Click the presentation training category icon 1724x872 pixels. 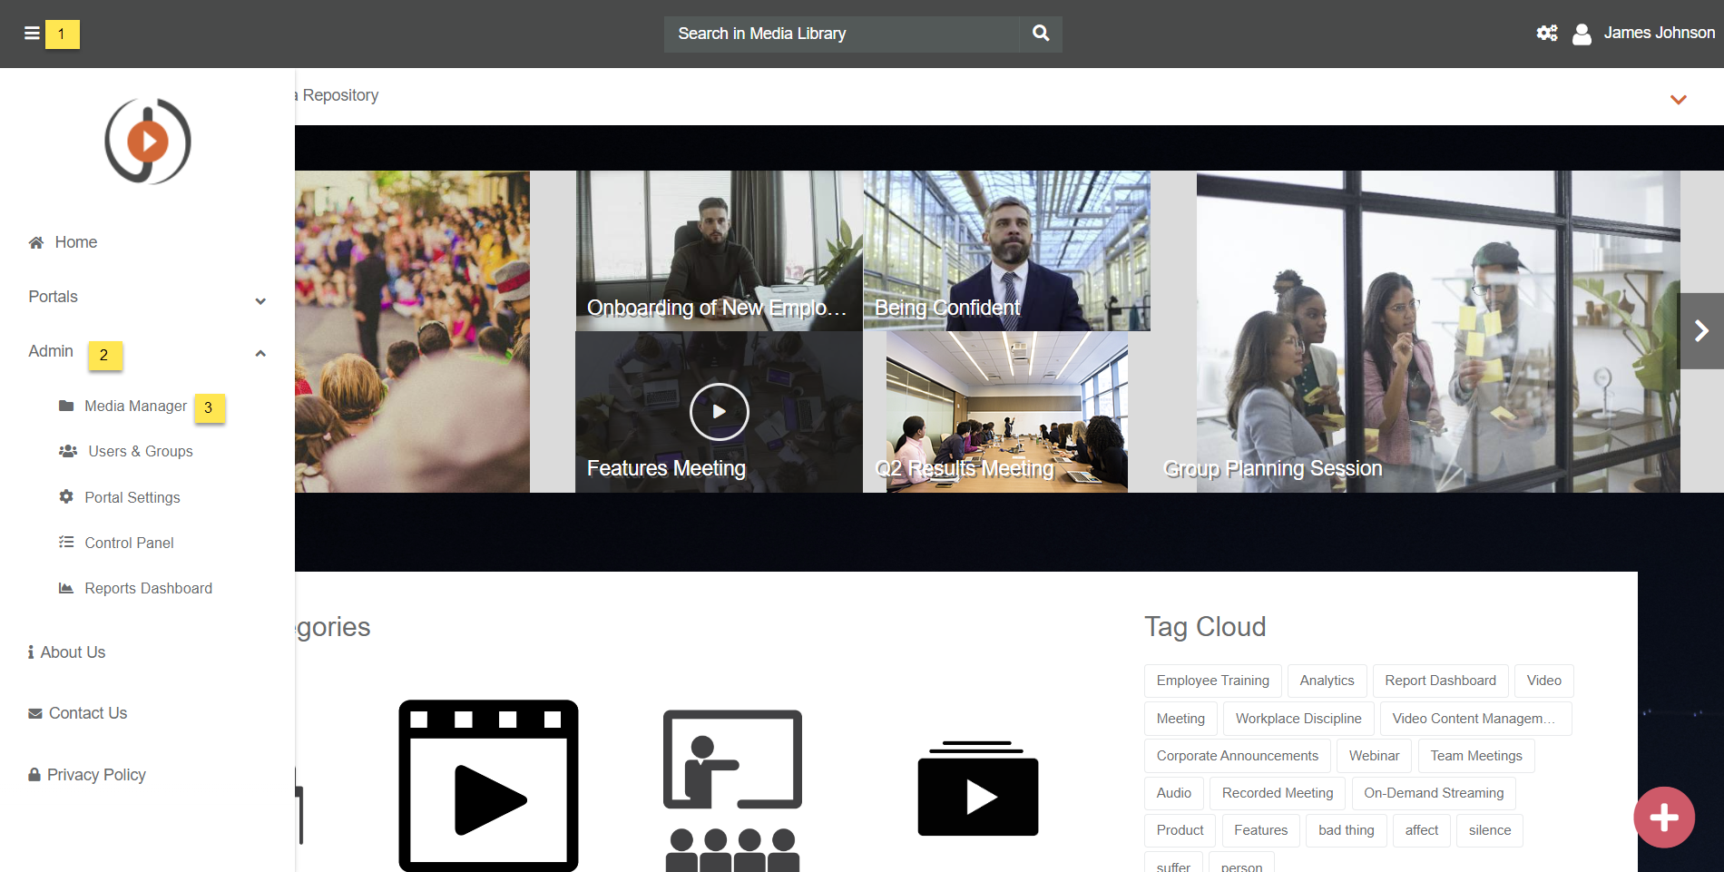(x=732, y=789)
